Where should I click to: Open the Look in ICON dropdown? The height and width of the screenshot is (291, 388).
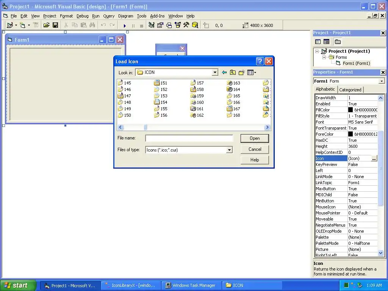coord(215,72)
